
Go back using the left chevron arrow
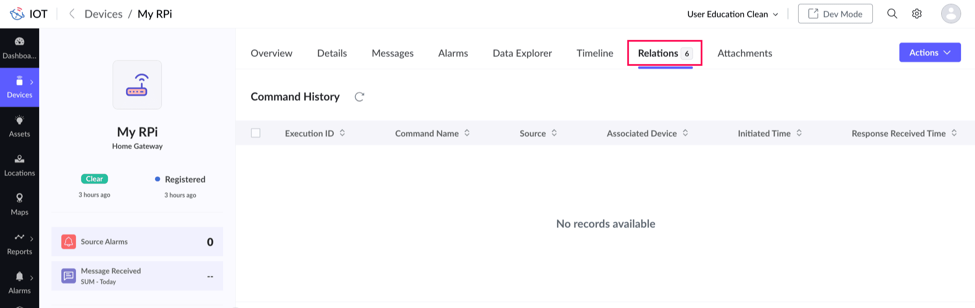pyautogui.click(x=72, y=14)
